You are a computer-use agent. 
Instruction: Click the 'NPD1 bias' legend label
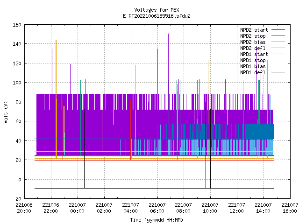coord(253,66)
